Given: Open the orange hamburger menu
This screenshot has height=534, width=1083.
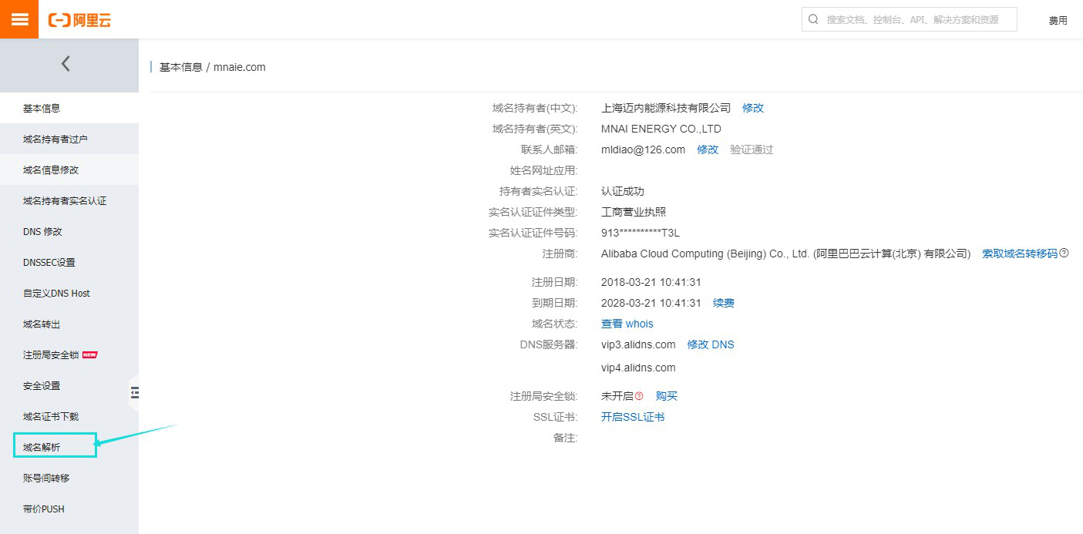Looking at the screenshot, I should [19, 19].
